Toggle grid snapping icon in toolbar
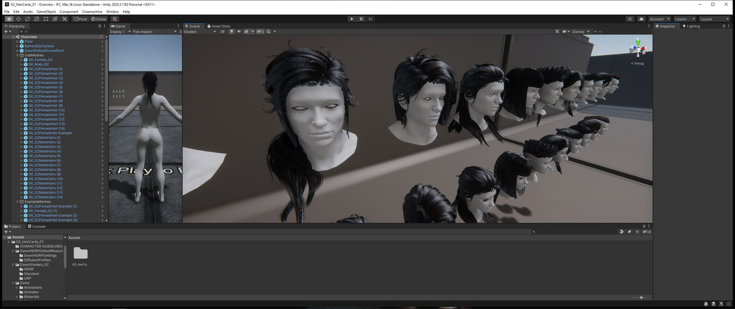This screenshot has width=735, height=309. tap(115, 19)
